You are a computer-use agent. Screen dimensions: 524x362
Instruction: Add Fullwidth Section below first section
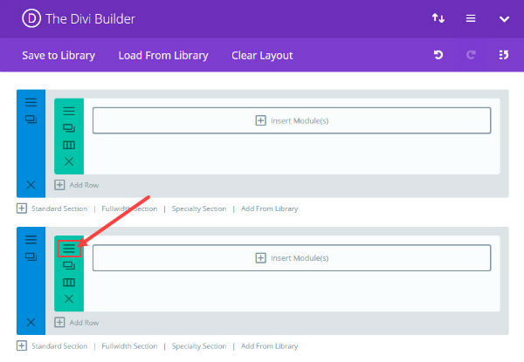tap(129, 208)
